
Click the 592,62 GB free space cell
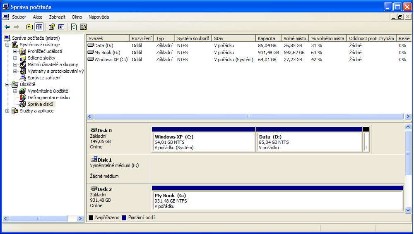pos(294,53)
